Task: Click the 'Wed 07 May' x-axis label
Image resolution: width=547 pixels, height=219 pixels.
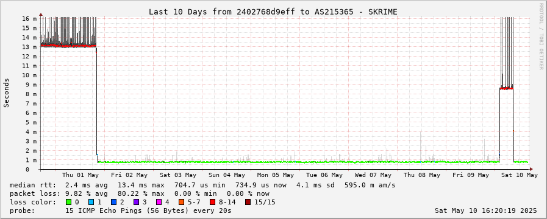Action: pos(373,175)
